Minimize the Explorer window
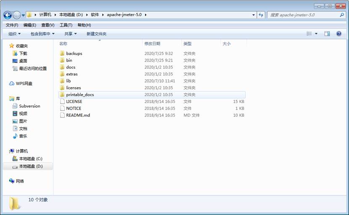Image resolution: width=349 pixels, height=215 pixels. tap(319, 6)
